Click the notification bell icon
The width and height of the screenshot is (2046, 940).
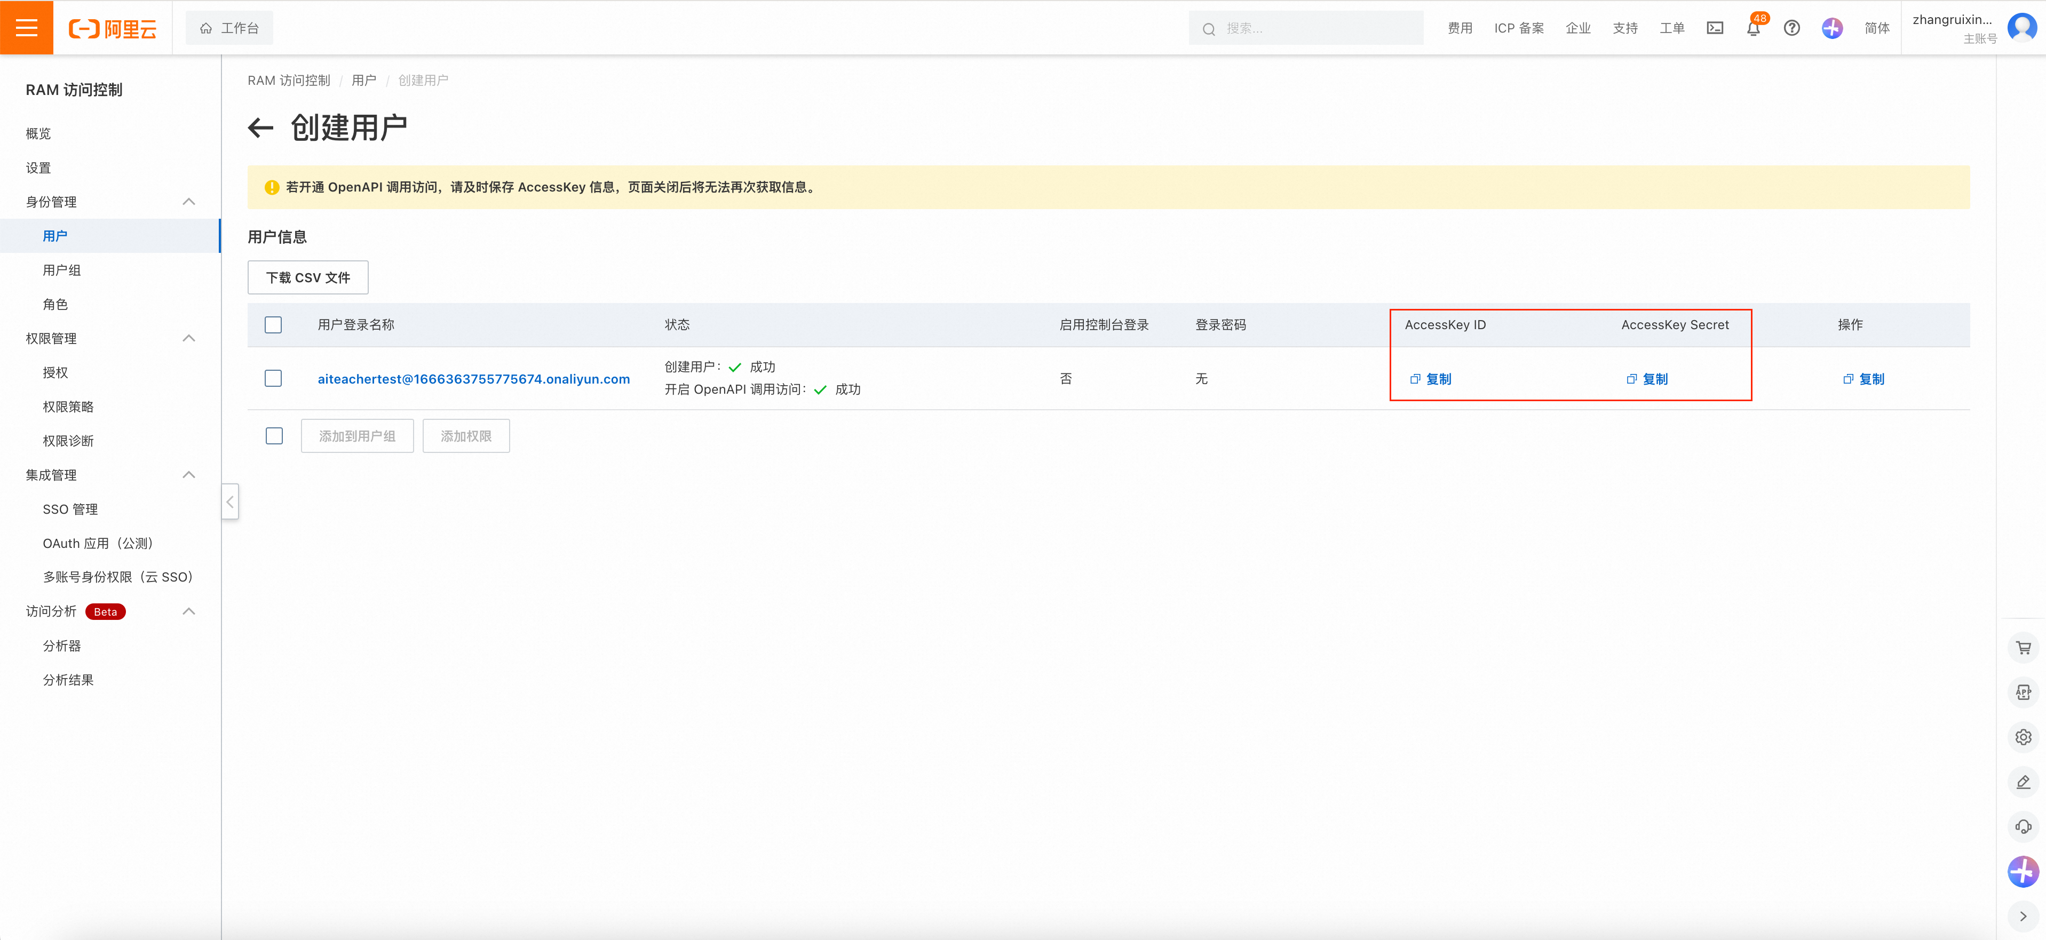[1753, 29]
